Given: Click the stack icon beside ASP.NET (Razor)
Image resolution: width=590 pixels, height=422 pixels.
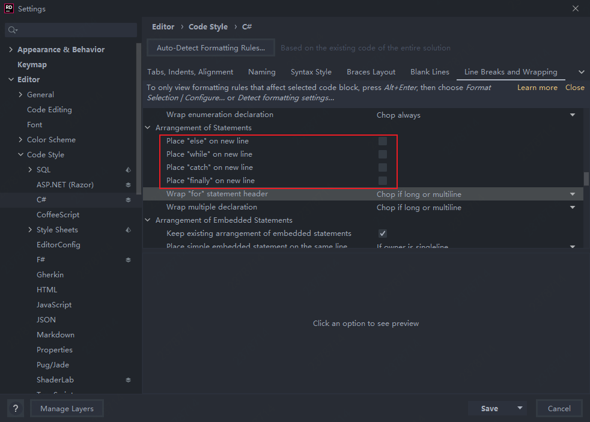Looking at the screenshot, I should [128, 184].
